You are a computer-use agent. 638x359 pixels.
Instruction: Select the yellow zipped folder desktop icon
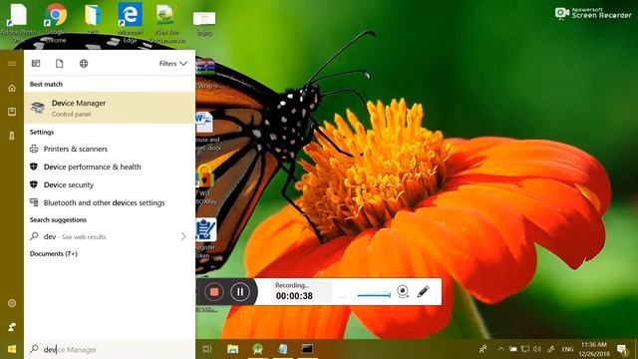point(93,18)
